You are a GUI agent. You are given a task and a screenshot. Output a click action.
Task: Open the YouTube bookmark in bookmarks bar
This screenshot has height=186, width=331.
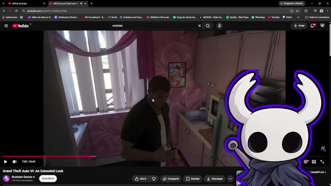coord(274,17)
